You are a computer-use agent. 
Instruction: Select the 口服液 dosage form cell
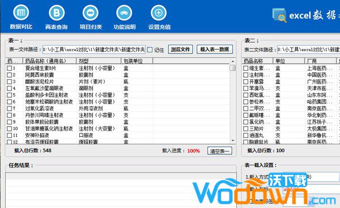86,135
